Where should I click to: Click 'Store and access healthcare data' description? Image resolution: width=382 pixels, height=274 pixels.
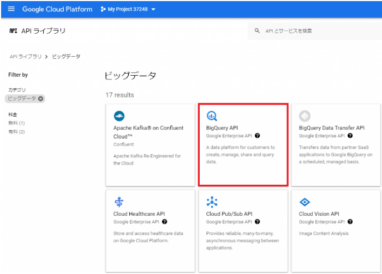(x=148, y=237)
